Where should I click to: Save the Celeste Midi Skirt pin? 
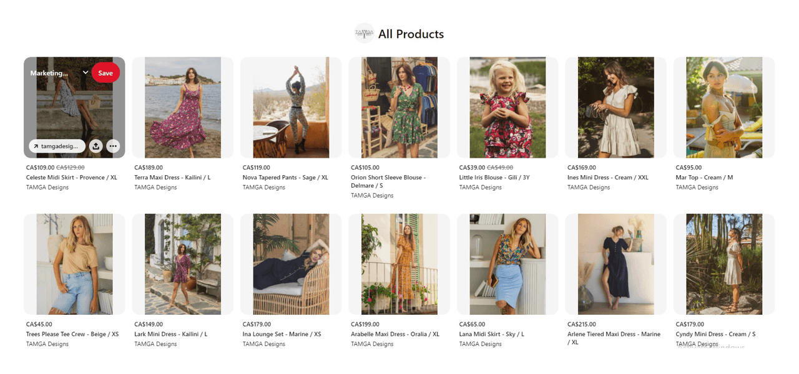(x=105, y=73)
